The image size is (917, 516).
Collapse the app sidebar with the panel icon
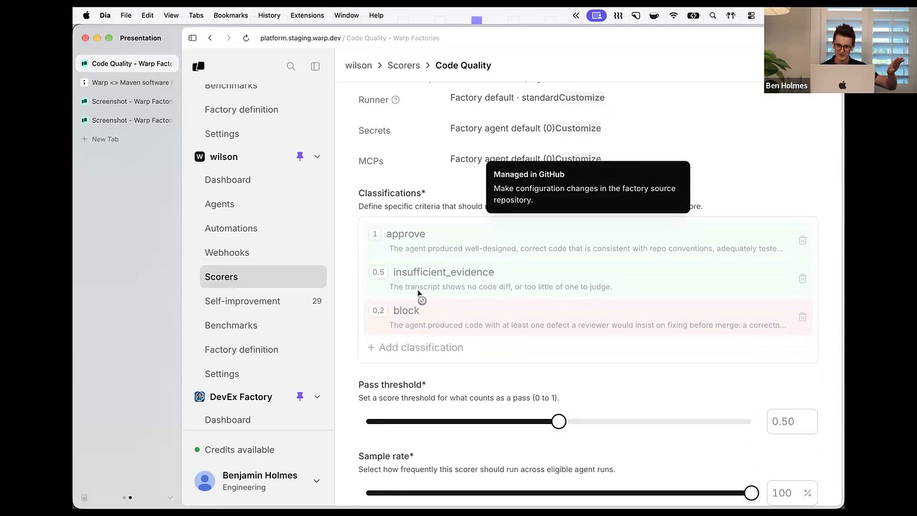click(x=316, y=66)
